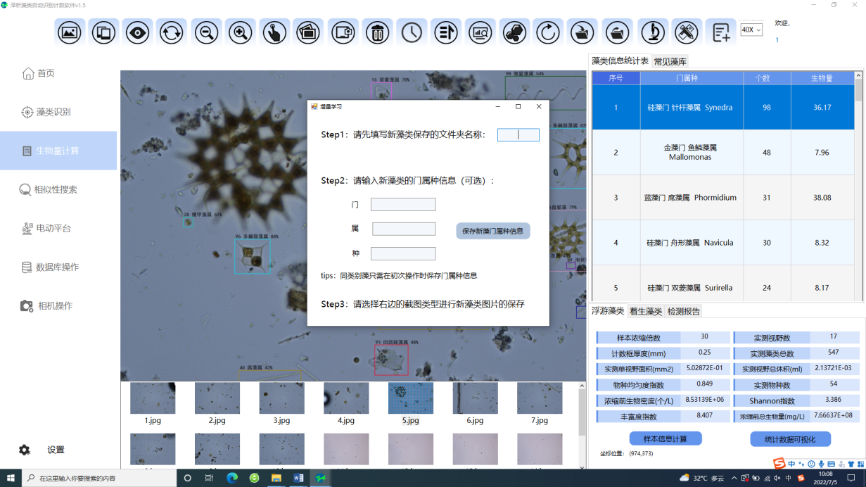Click the trash delete icon
Viewport: 866px width, 487px height.
click(x=378, y=32)
